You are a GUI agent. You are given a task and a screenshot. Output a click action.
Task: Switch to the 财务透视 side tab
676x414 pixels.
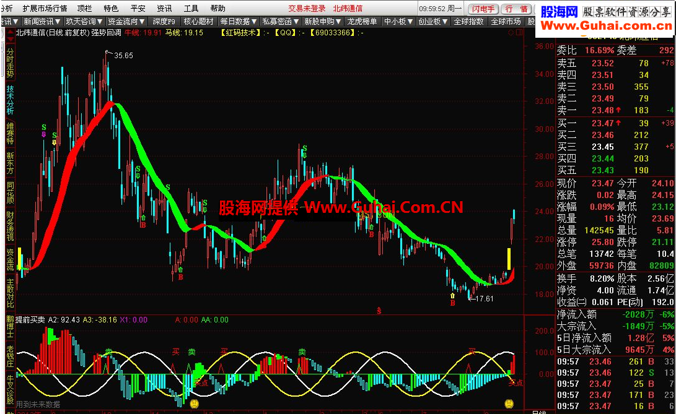click(x=11, y=226)
